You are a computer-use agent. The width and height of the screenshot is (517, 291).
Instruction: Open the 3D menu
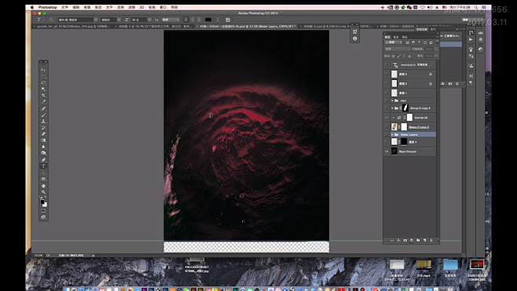click(x=141, y=7)
